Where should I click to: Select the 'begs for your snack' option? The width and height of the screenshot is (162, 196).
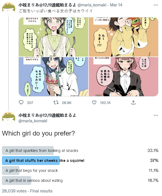pos(80,170)
